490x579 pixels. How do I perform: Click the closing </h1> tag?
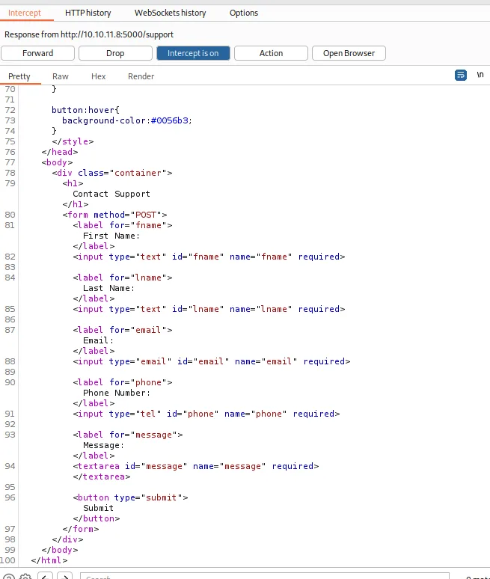[76, 204]
